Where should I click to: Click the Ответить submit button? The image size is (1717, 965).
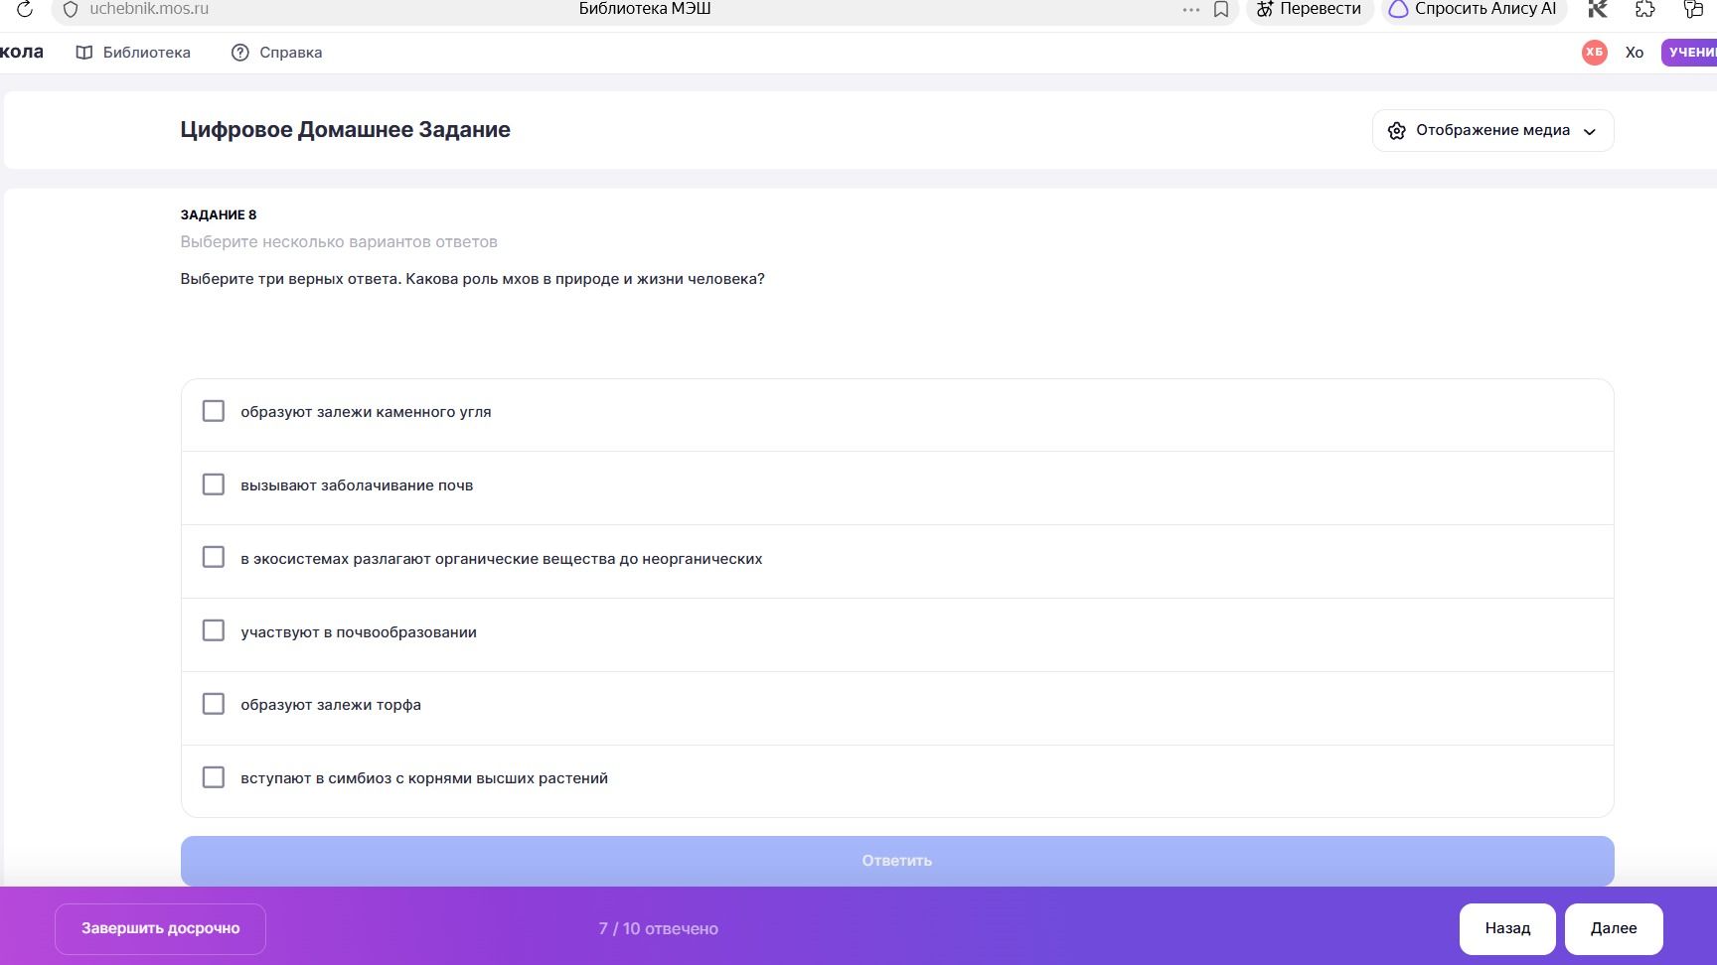[897, 861]
